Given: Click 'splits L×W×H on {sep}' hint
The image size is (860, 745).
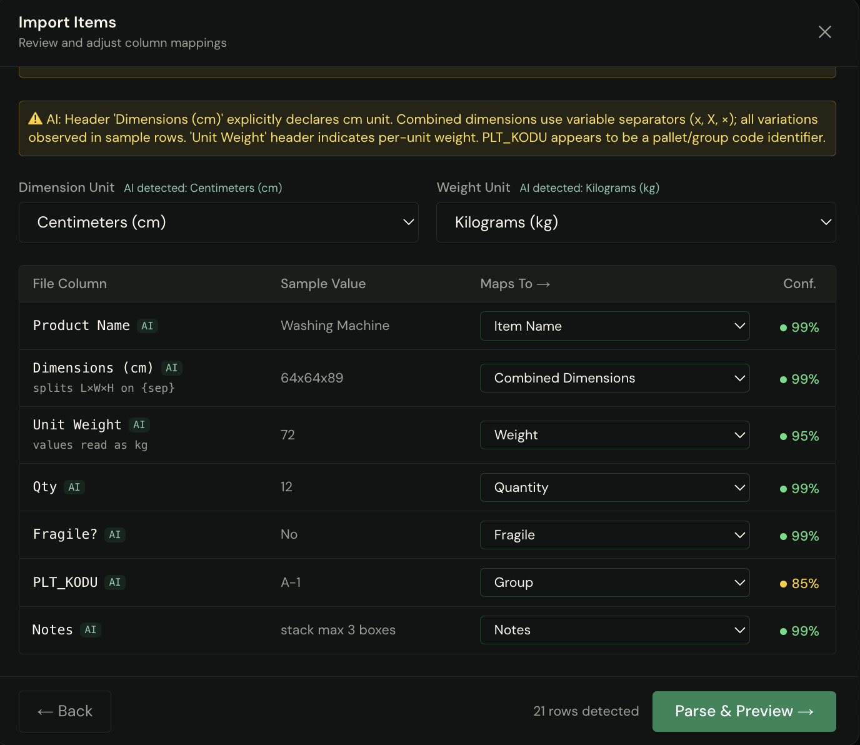Looking at the screenshot, I should coord(104,388).
